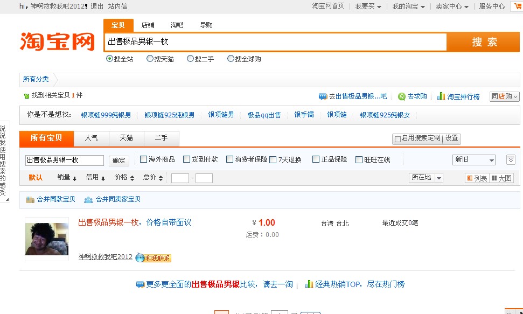523x314 pixels.
Task: Enable the 启用搜索定制 checkbox
Action: pyautogui.click(x=398, y=139)
